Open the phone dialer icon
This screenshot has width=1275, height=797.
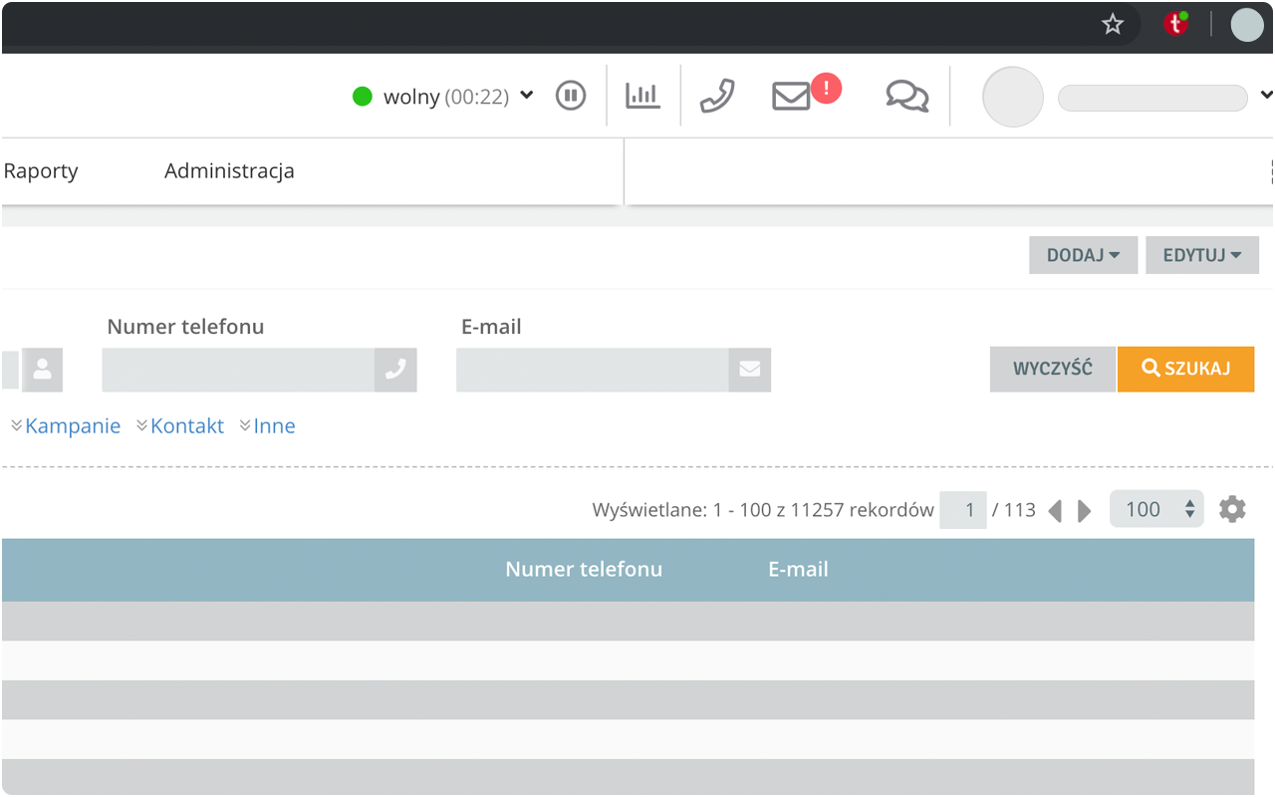[717, 96]
